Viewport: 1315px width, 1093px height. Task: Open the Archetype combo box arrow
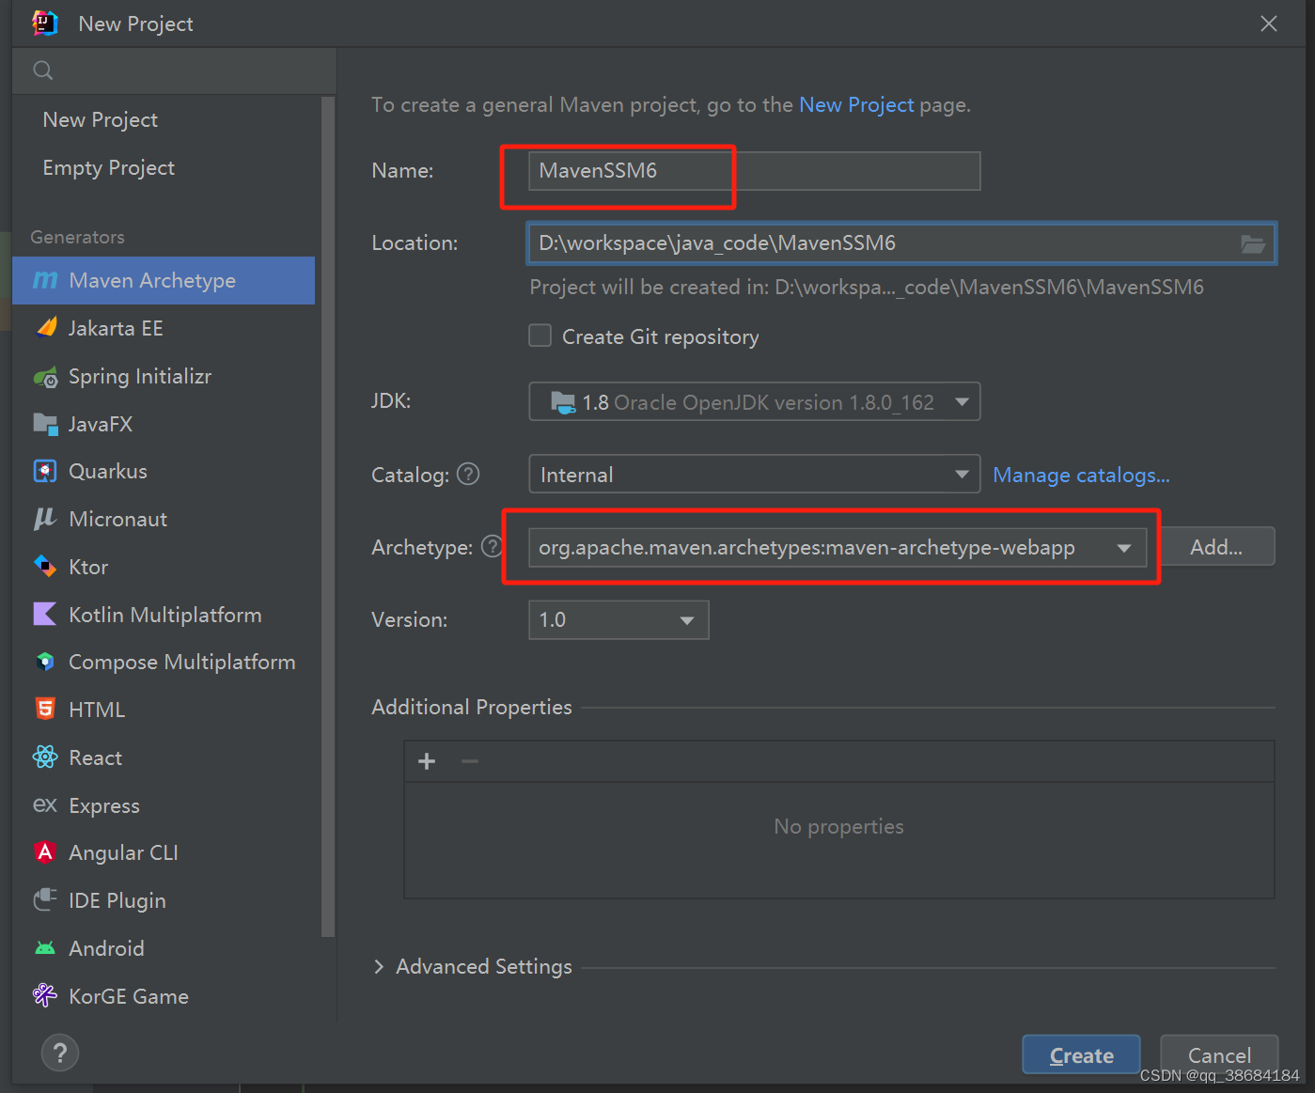click(x=1124, y=548)
